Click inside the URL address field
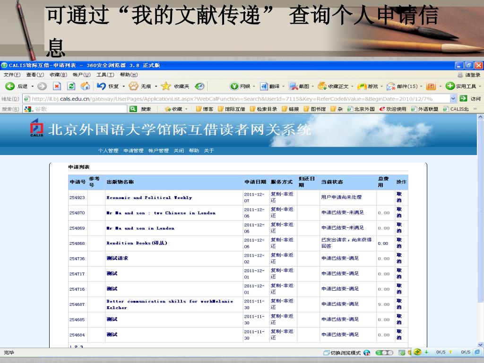This screenshot has width=484, height=363. click(x=236, y=99)
